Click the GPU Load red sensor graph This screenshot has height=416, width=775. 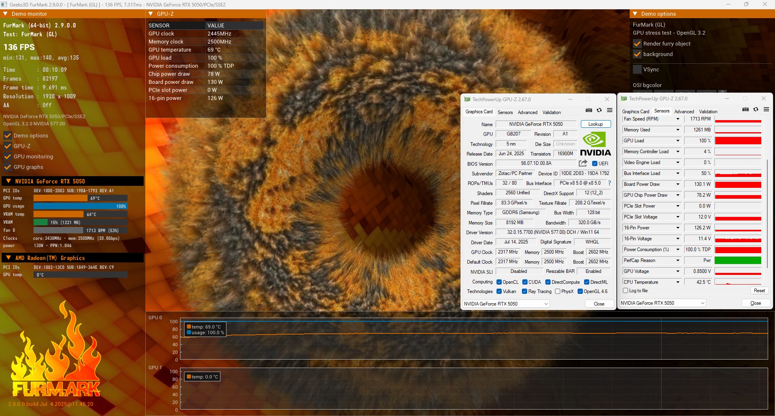click(738, 141)
